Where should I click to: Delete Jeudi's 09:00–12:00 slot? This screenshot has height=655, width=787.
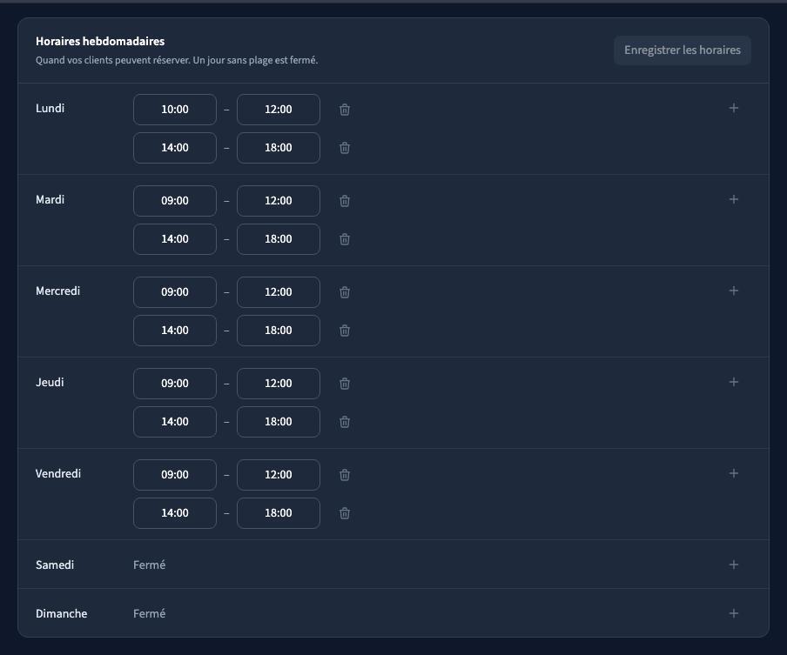pyautogui.click(x=345, y=383)
